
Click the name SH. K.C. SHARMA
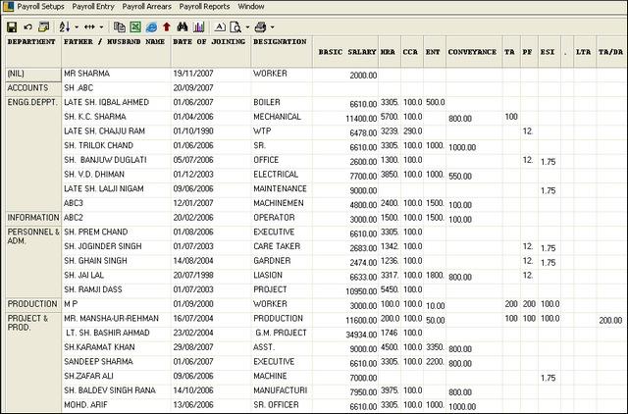pyautogui.click(x=95, y=117)
